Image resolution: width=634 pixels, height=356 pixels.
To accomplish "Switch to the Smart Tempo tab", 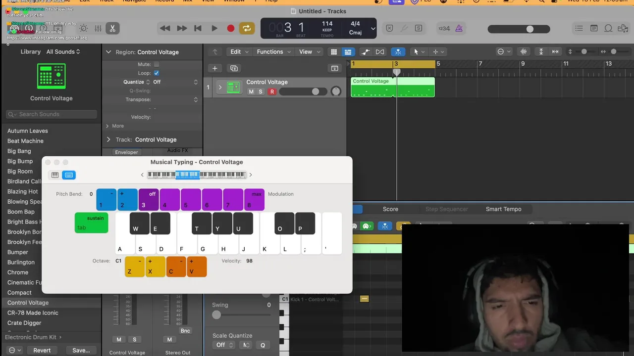I will 503,209.
